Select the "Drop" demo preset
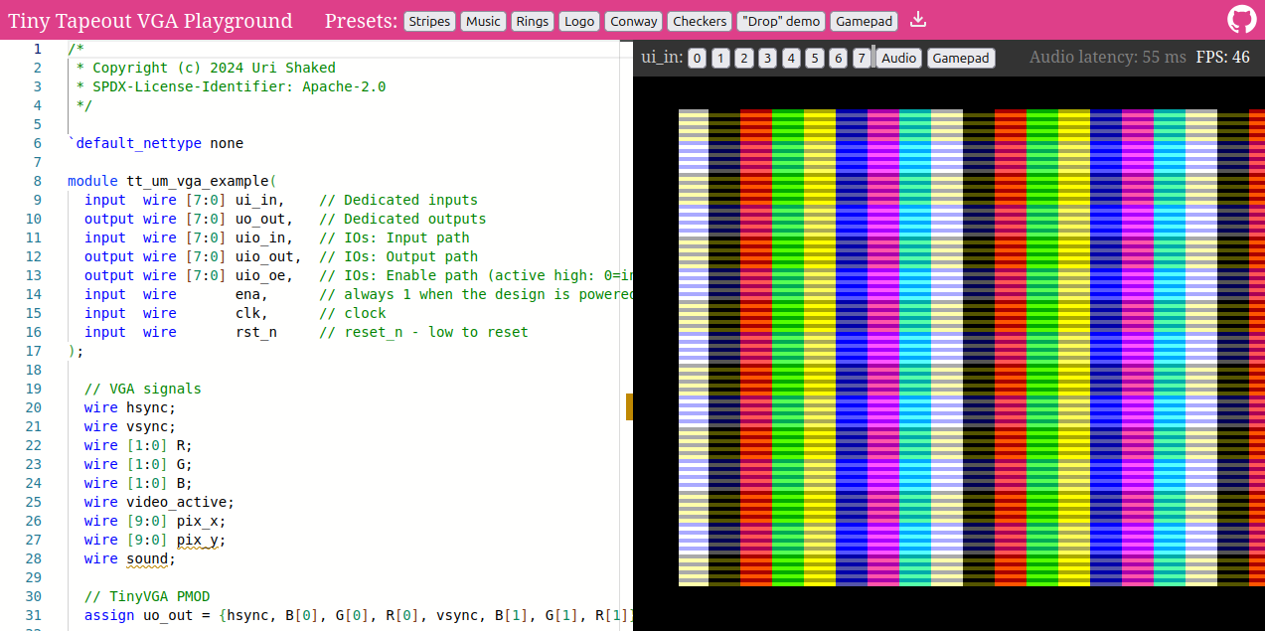The image size is (1265, 631). tap(780, 22)
